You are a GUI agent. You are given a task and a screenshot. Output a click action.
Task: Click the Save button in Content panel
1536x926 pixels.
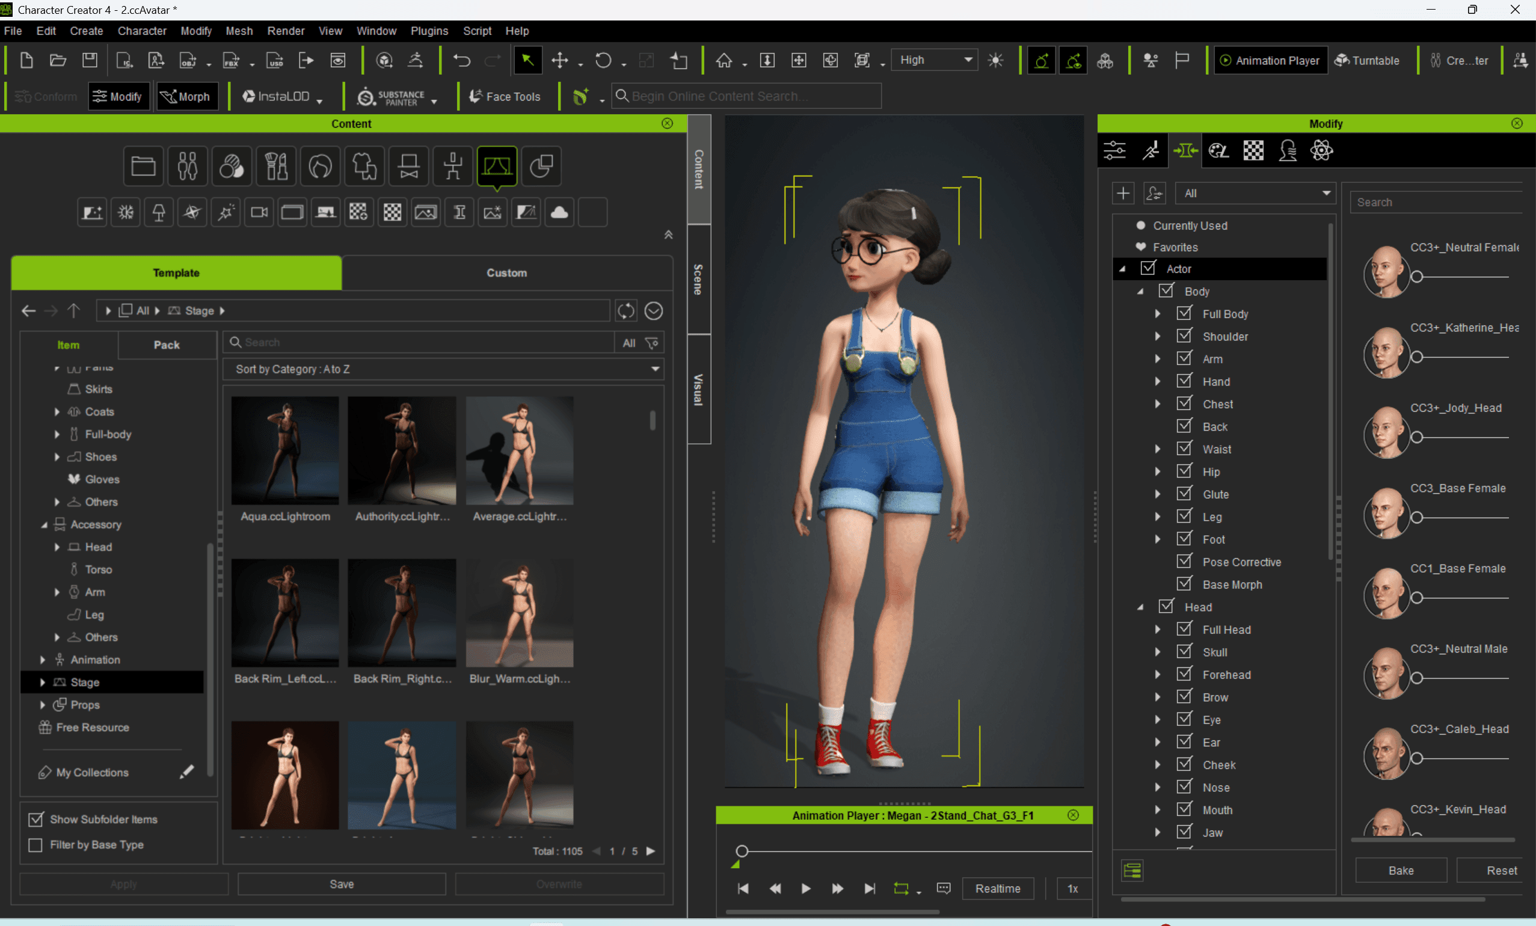pos(342,885)
